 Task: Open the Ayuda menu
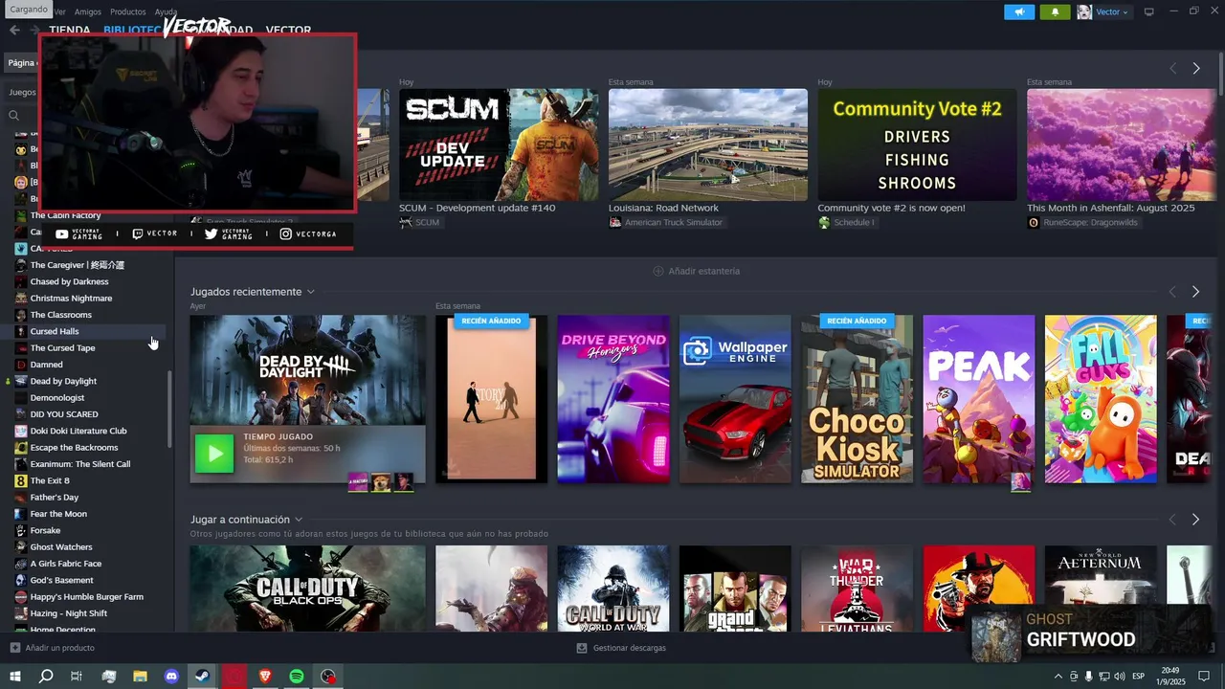pos(167,11)
